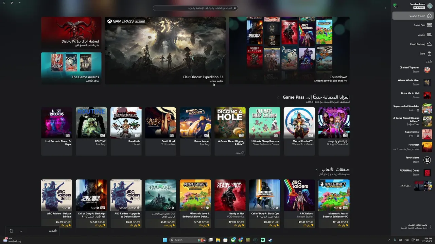Open the Outright Games Ltd. card

coord(334,131)
